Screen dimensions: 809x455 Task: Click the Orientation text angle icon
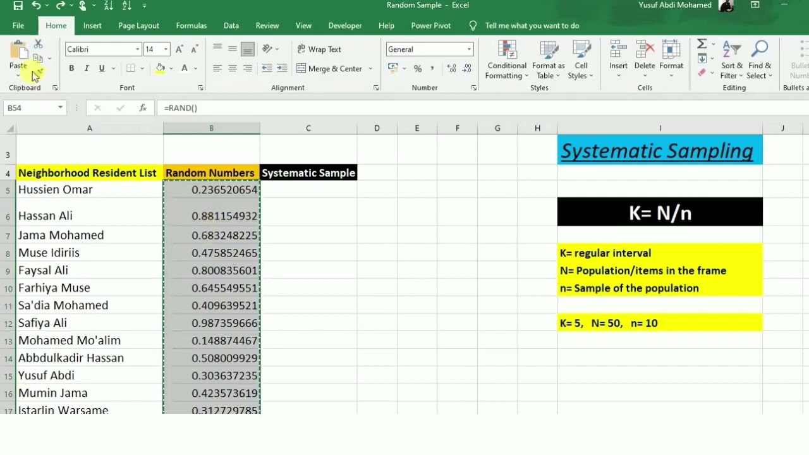click(267, 49)
